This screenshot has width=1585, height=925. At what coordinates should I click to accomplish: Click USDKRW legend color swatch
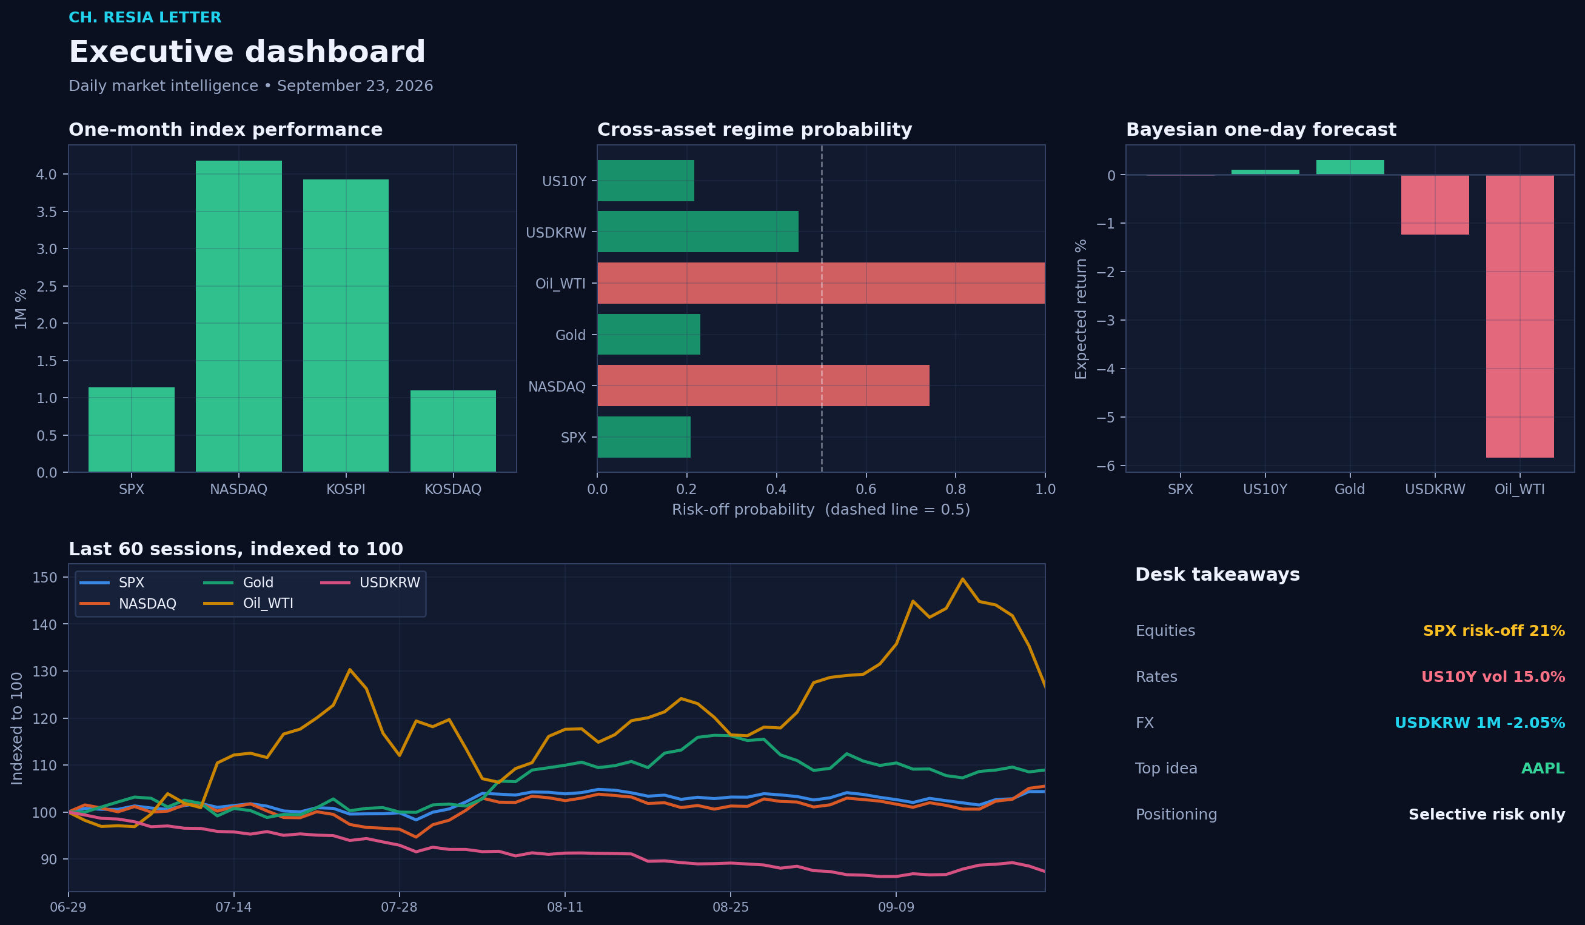pyautogui.click(x=335, y=583)
